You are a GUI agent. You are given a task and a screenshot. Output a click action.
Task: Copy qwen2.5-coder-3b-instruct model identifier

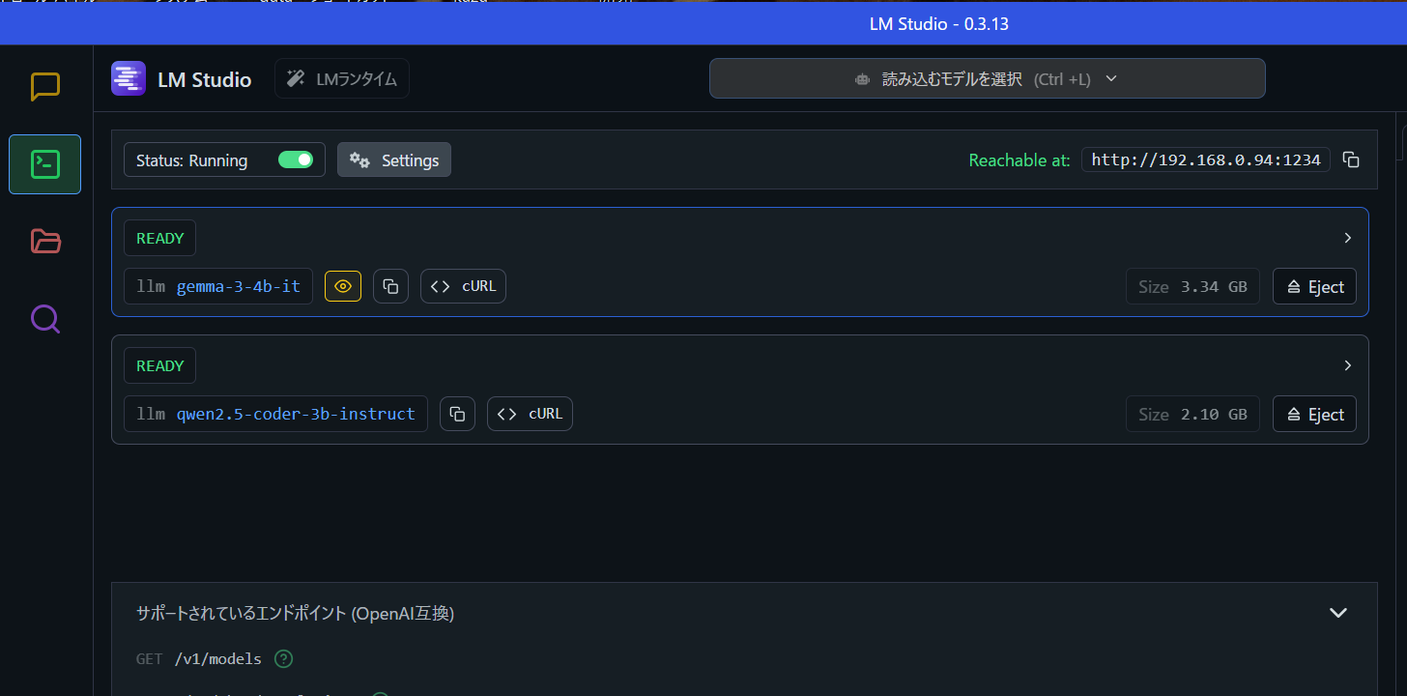[457, 414]
